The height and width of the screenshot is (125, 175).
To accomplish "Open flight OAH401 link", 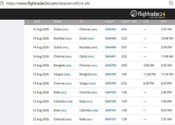I will 110,57.
